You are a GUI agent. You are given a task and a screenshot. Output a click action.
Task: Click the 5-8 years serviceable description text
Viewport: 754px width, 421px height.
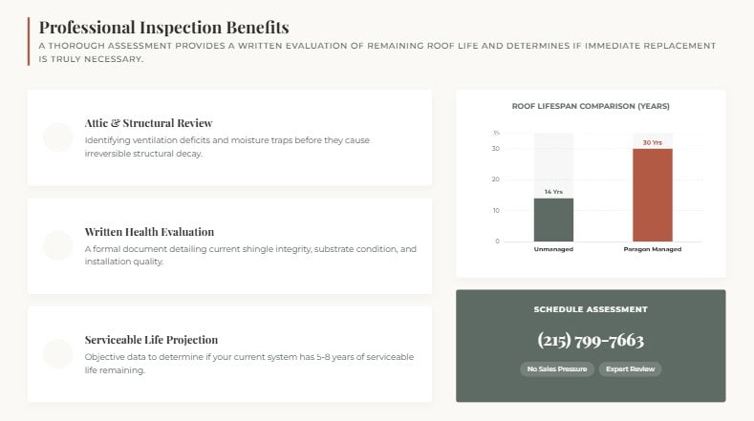click(249, 363)
